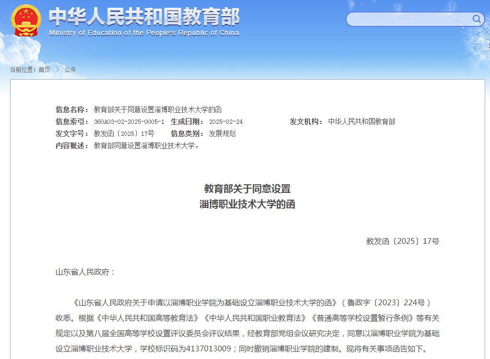Click the English Ministry of Education subtitle
490x359 pixels.
click(144, 33)
